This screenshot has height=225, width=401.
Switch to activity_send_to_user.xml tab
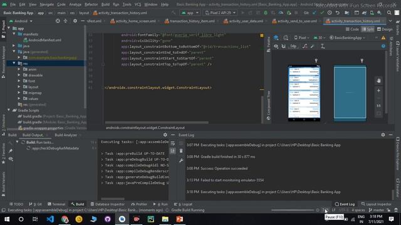click(x=294, y=21)
